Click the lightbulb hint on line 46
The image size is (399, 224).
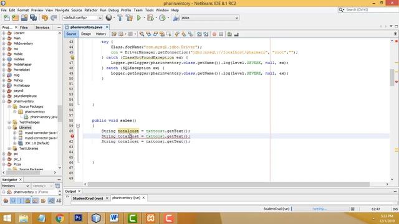72,58
